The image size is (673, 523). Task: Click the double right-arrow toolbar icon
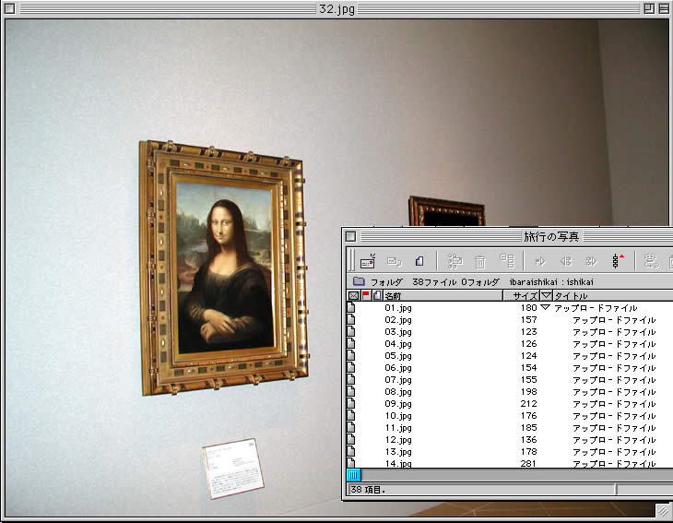pyautogui.click(x=592, y=261)
